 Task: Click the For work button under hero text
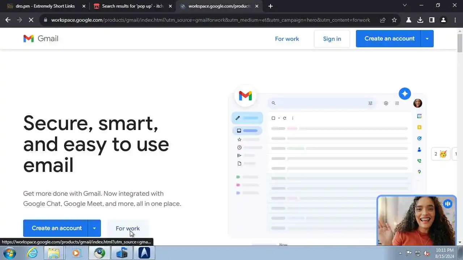[128, 228]
